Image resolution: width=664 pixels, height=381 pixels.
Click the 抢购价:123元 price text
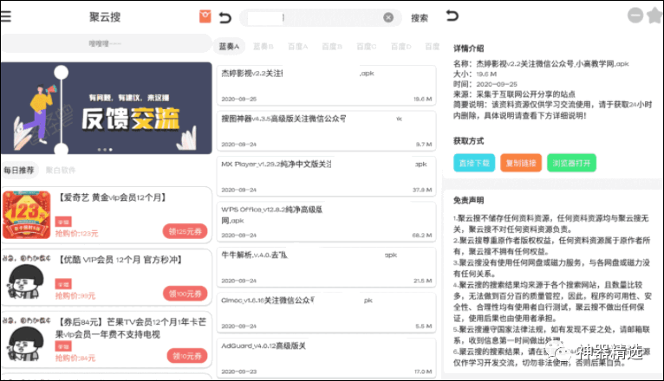[x=76, y=234]
